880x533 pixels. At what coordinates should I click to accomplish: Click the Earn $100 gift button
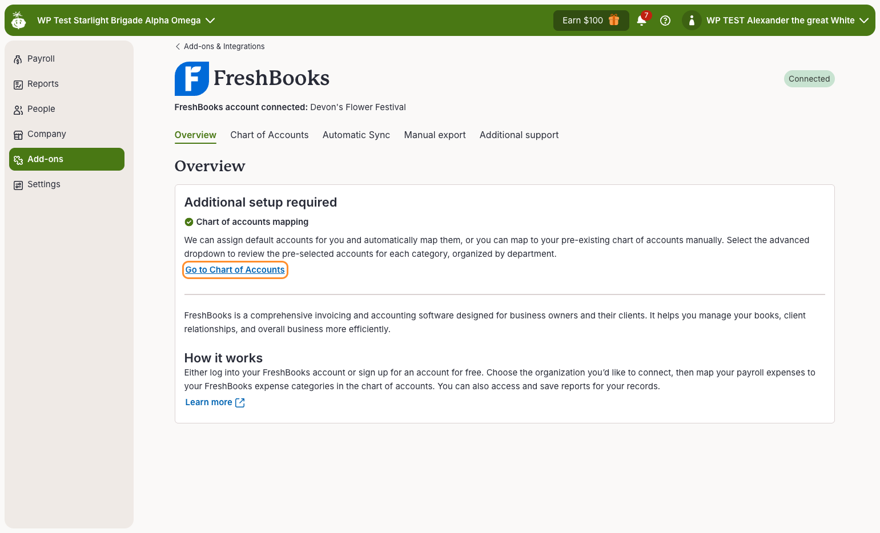(591, 21)
